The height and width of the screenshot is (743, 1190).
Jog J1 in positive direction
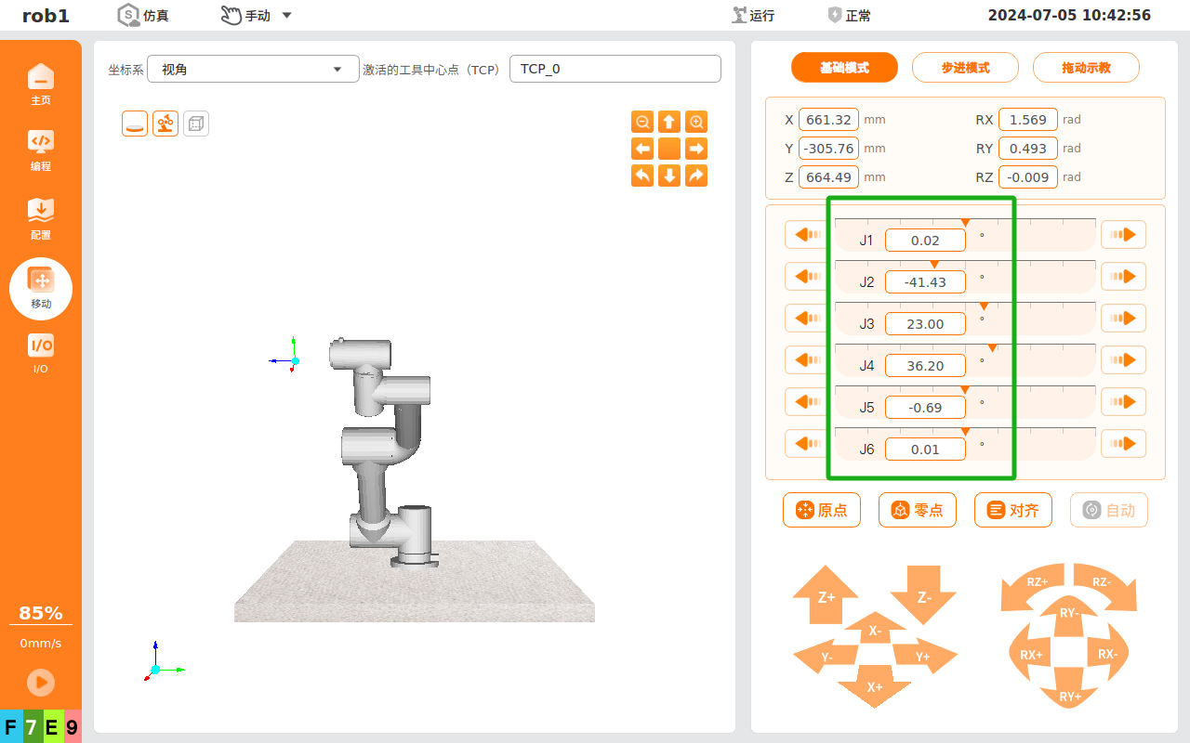(1123, 235)
